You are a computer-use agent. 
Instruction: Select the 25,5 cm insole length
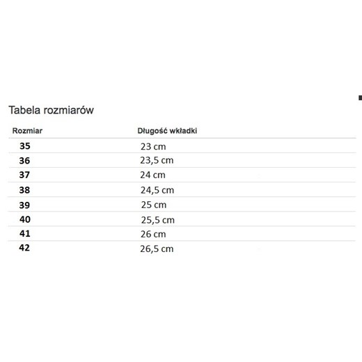(x=158, y=220)
